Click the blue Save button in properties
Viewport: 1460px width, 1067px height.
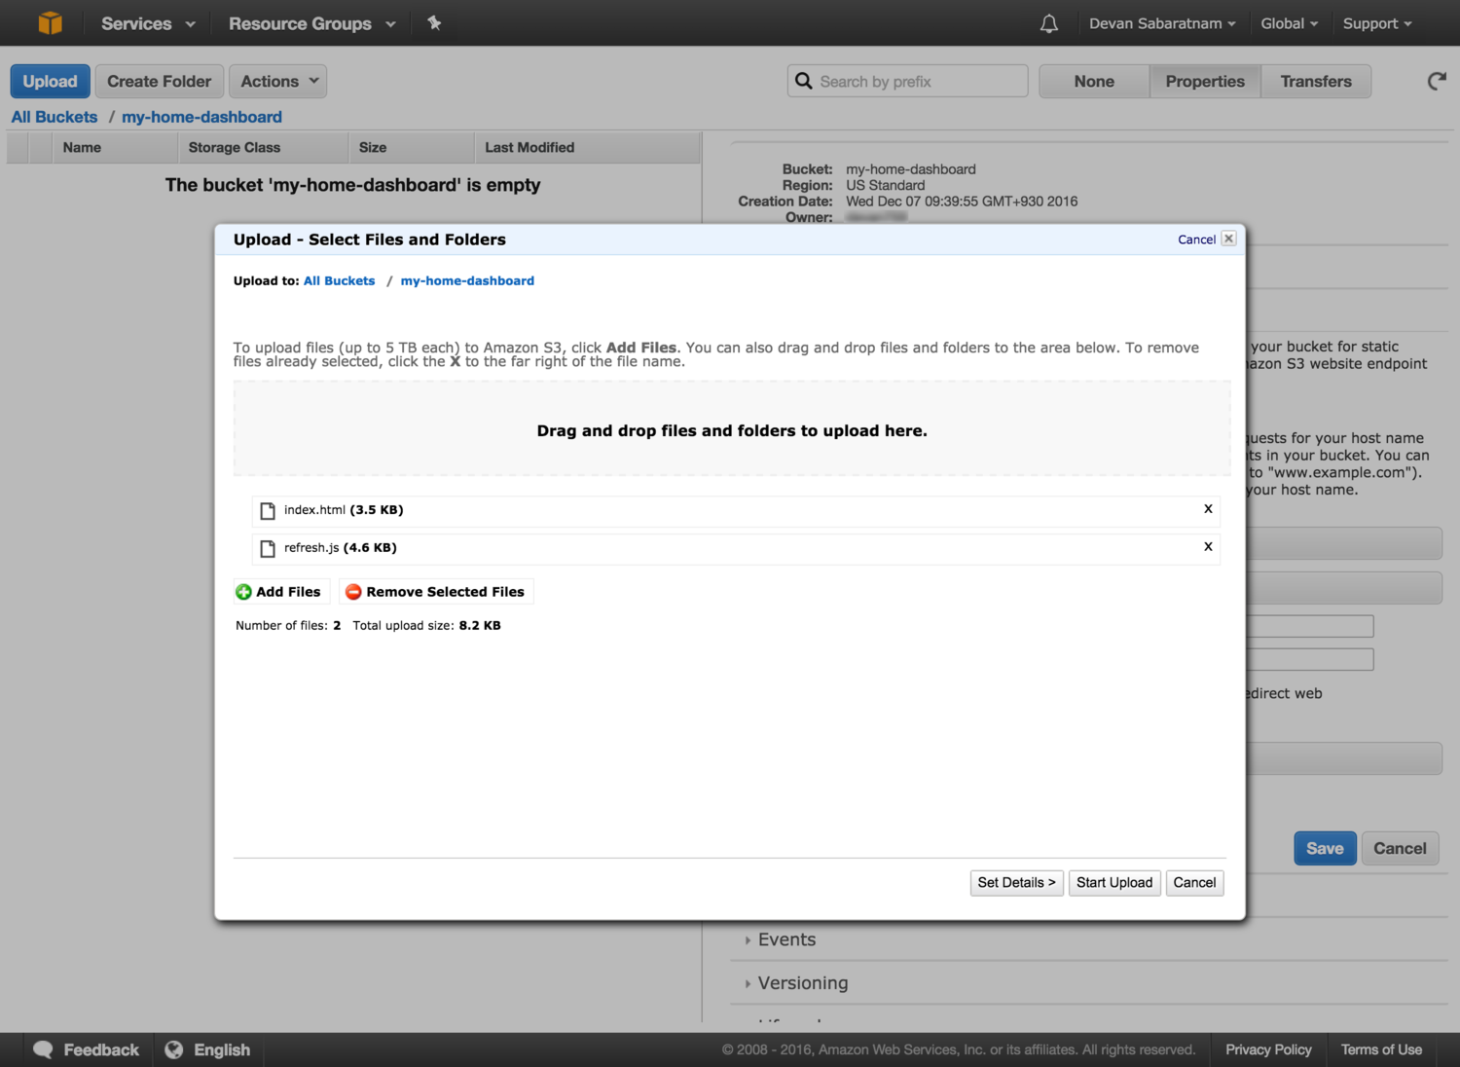pos(1325,849)
